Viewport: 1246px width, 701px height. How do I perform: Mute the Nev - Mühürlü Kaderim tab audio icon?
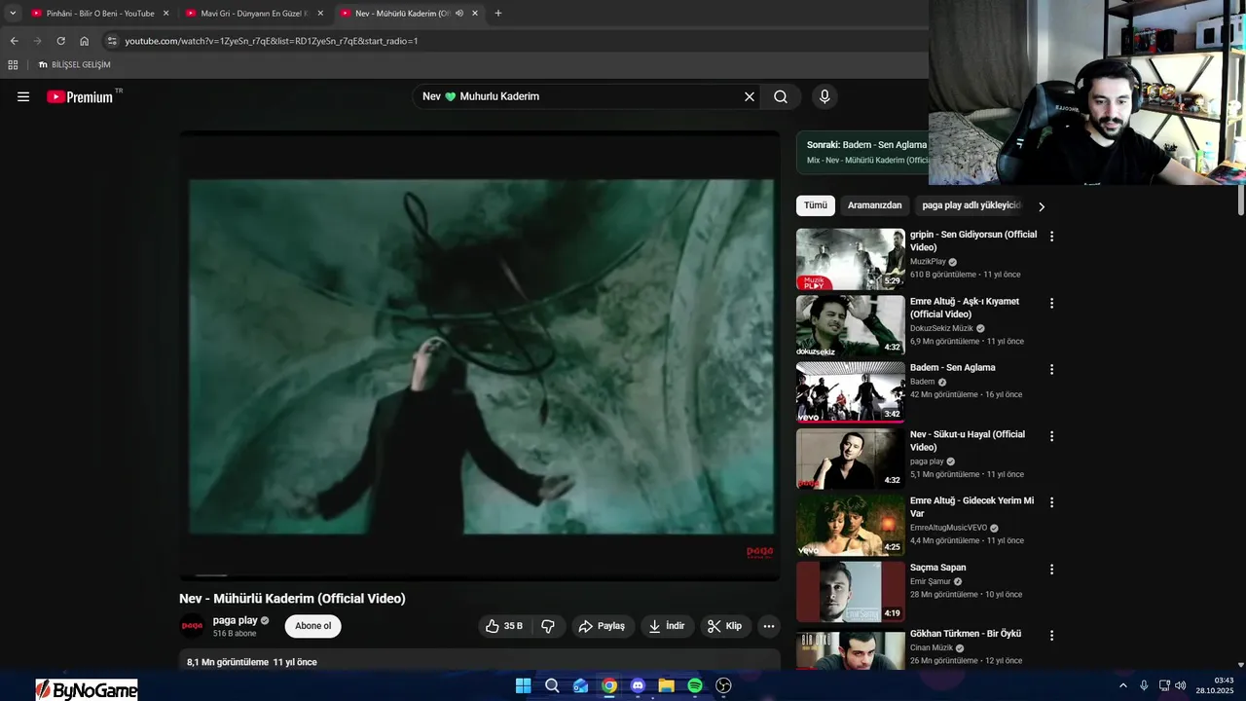(x=459, y=14)
